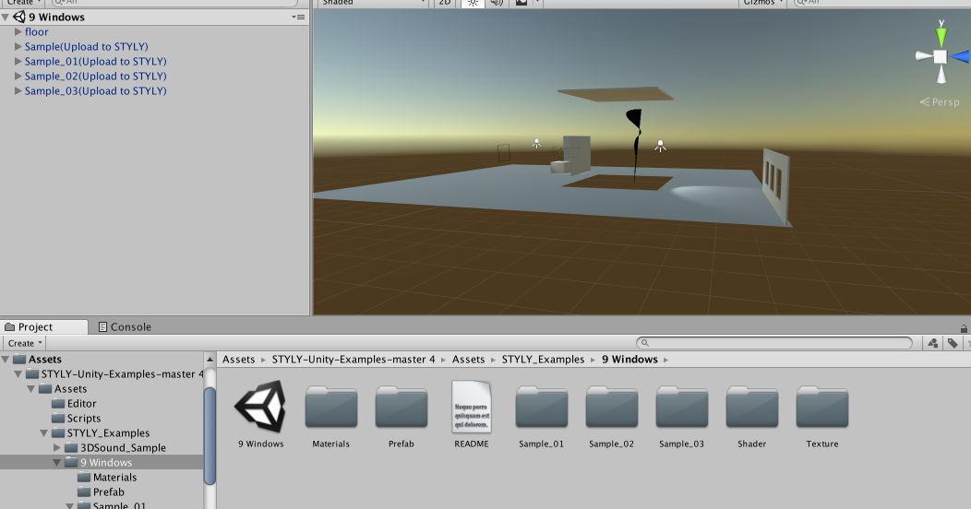This screenshot has width=971, height=509.
Task: Collapse the 9 Windows scene in hierarchy
Action: coord(5,18)
